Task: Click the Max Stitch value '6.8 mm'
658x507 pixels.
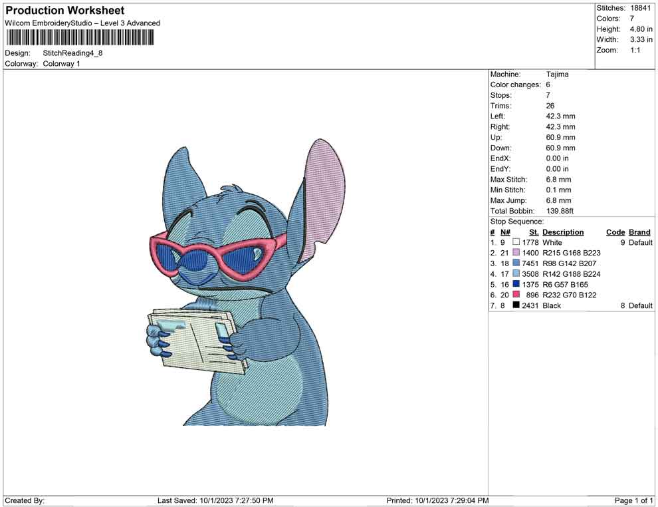Action: [558, 180]
